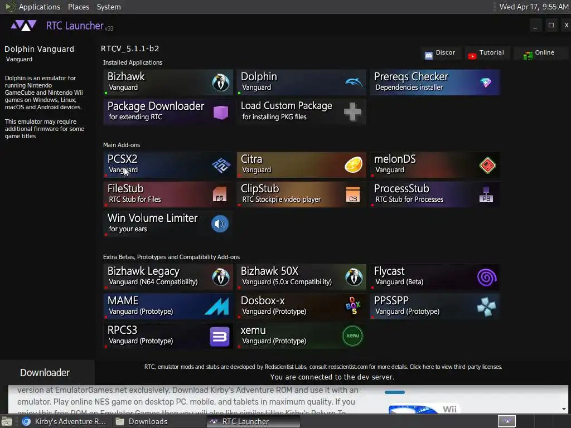Click the Bizhawk 50X eagle icon
Image resolution: width=571 pixels, height=428 pixels.
[354, 277]
